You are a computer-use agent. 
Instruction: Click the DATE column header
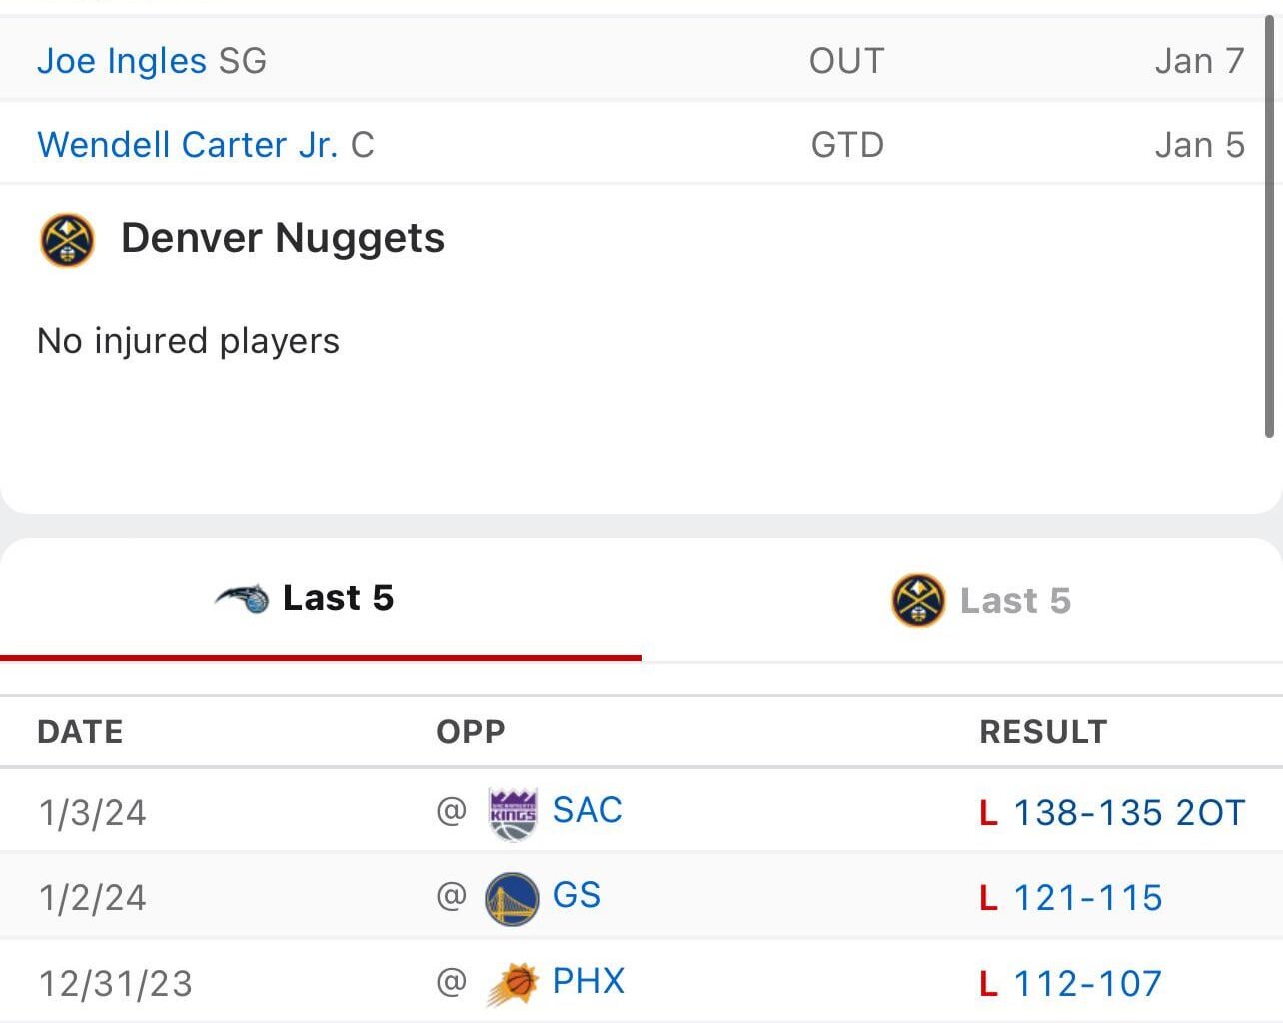click(80, 731)
